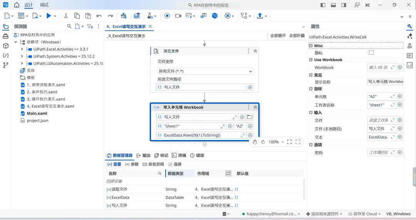Click the Copy icon in toolbar
Image resolution: width=416 pixels, height=220 pixels.
pos(77,16)
